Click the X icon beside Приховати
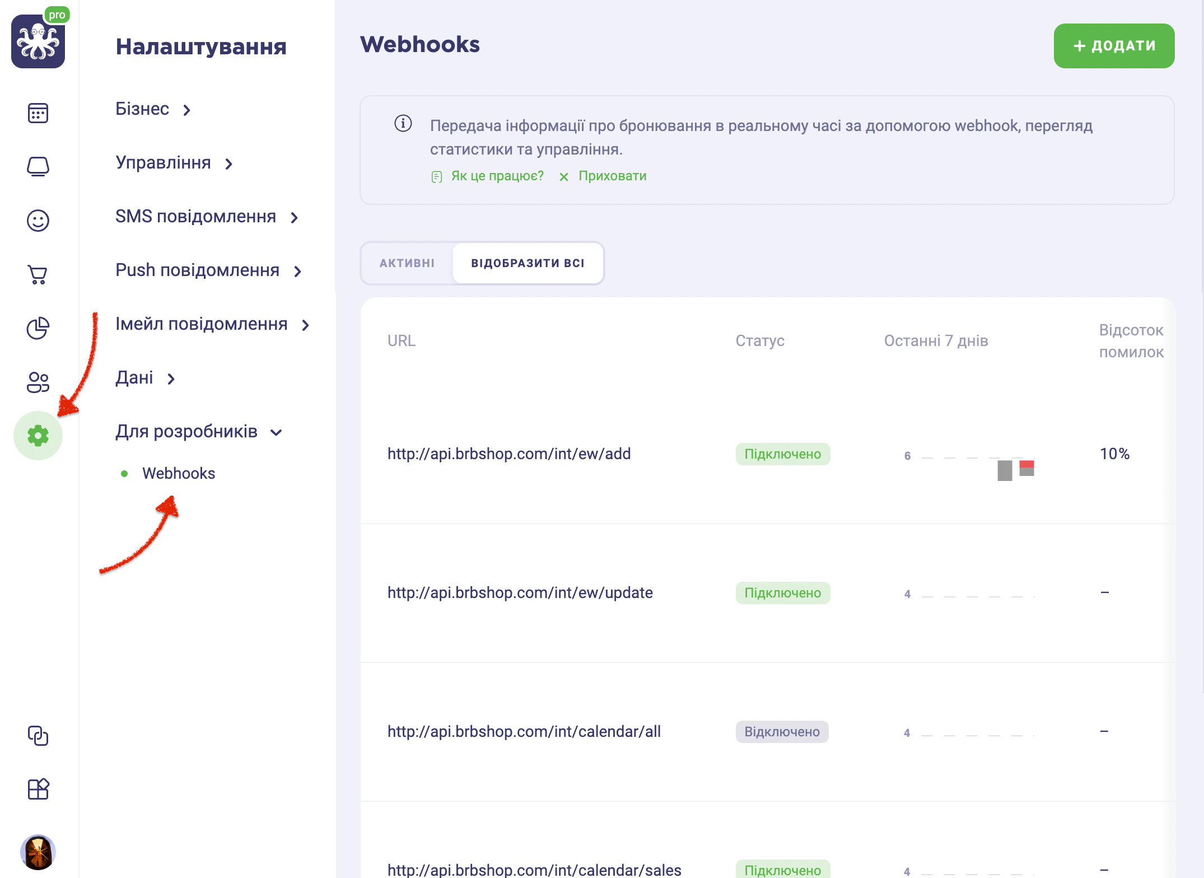This screenshot has height=878, width=1204. [x=564, y=177]
